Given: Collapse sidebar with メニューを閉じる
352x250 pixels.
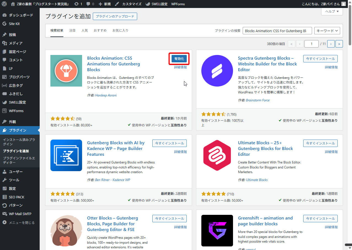Looking at the screenshot, I should 21,223.
